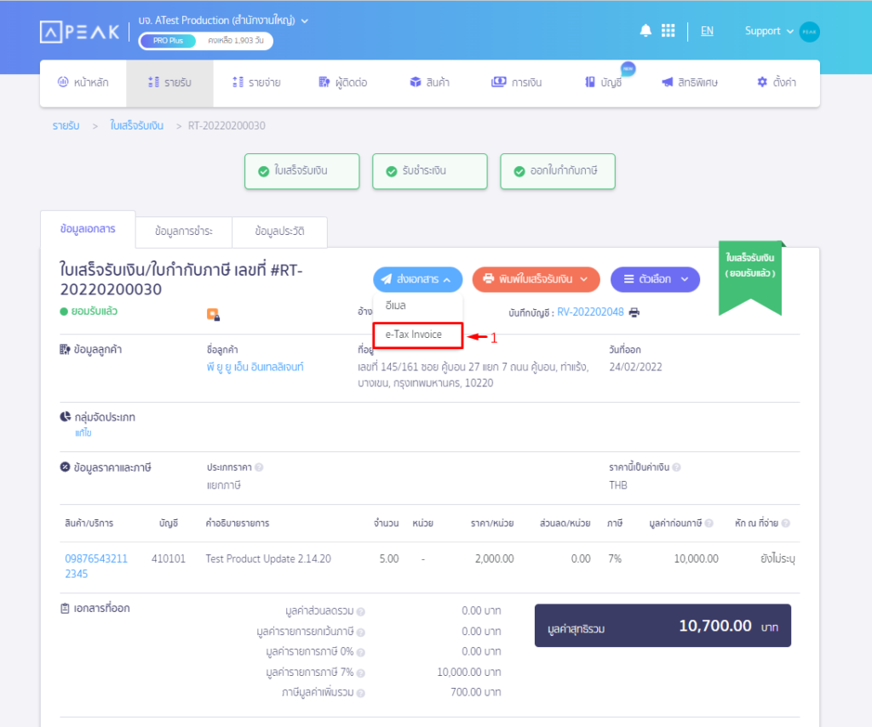Viewport: 872px width, 727px height.
Task: Click รายรับ breadcrumb link
Action: click(x=66, y=126)
